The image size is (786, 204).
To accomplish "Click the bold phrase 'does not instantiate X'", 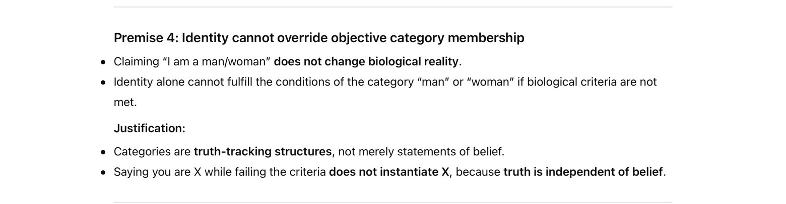I will [x=388, y=172].
